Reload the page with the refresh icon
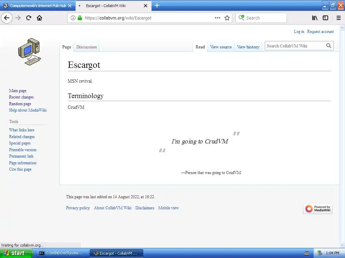 click(29, 18)
